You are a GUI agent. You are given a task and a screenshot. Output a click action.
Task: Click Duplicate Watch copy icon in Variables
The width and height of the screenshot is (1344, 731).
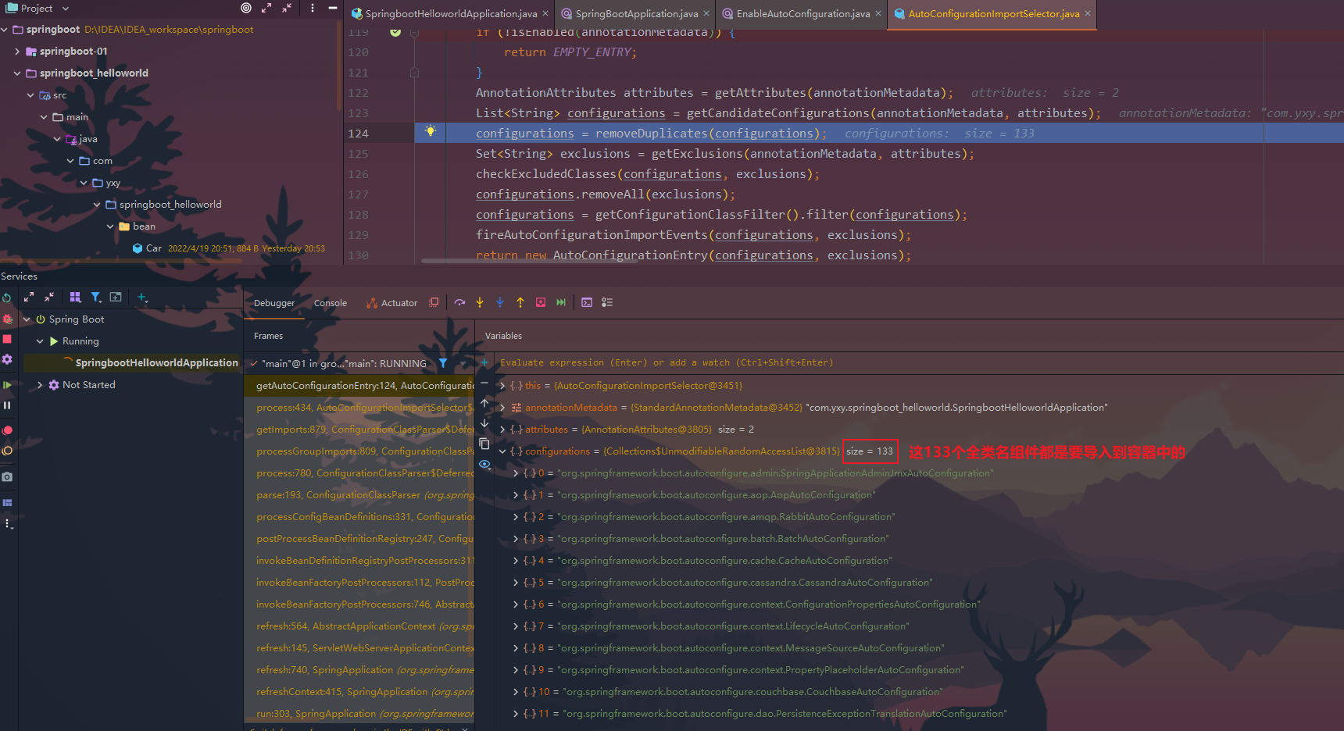484,444
